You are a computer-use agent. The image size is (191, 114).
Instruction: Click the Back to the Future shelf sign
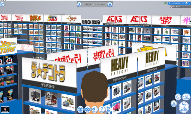click(8, 47)
